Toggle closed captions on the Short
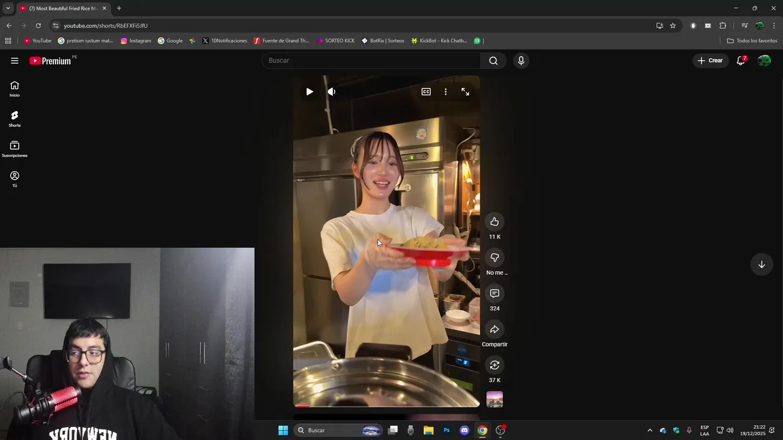783x440 pixels. point(426,92)
